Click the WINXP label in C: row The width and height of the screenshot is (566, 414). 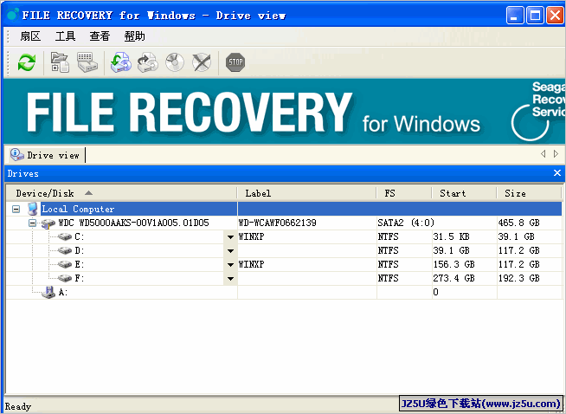251,236
